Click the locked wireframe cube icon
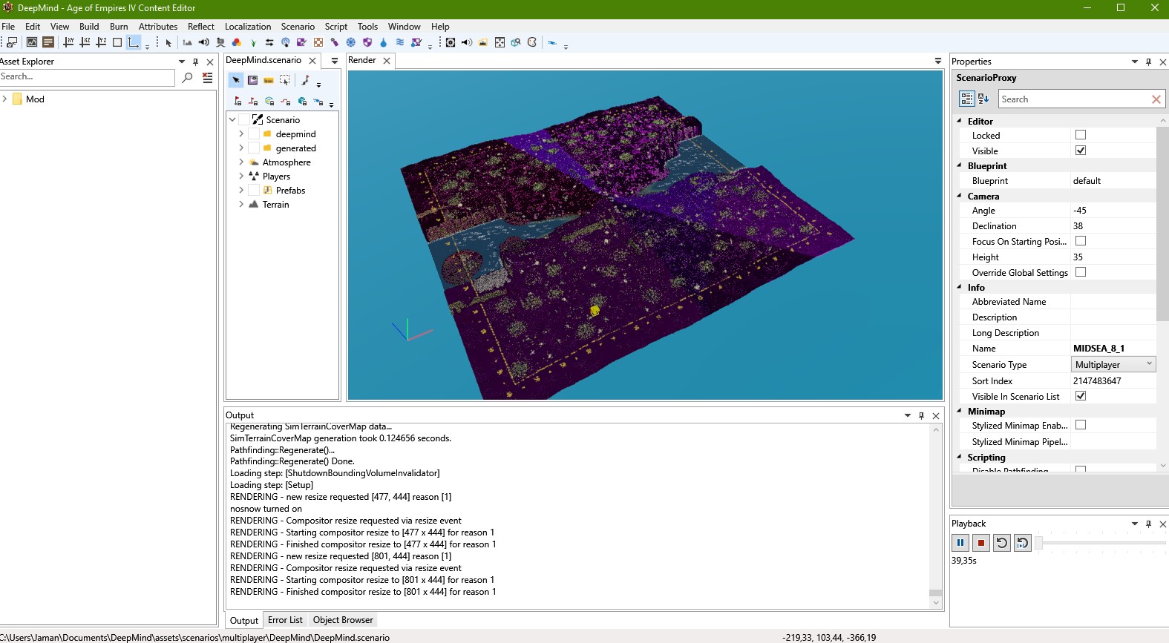Screen dimensions: 1169x643 (x=269, y=101)
